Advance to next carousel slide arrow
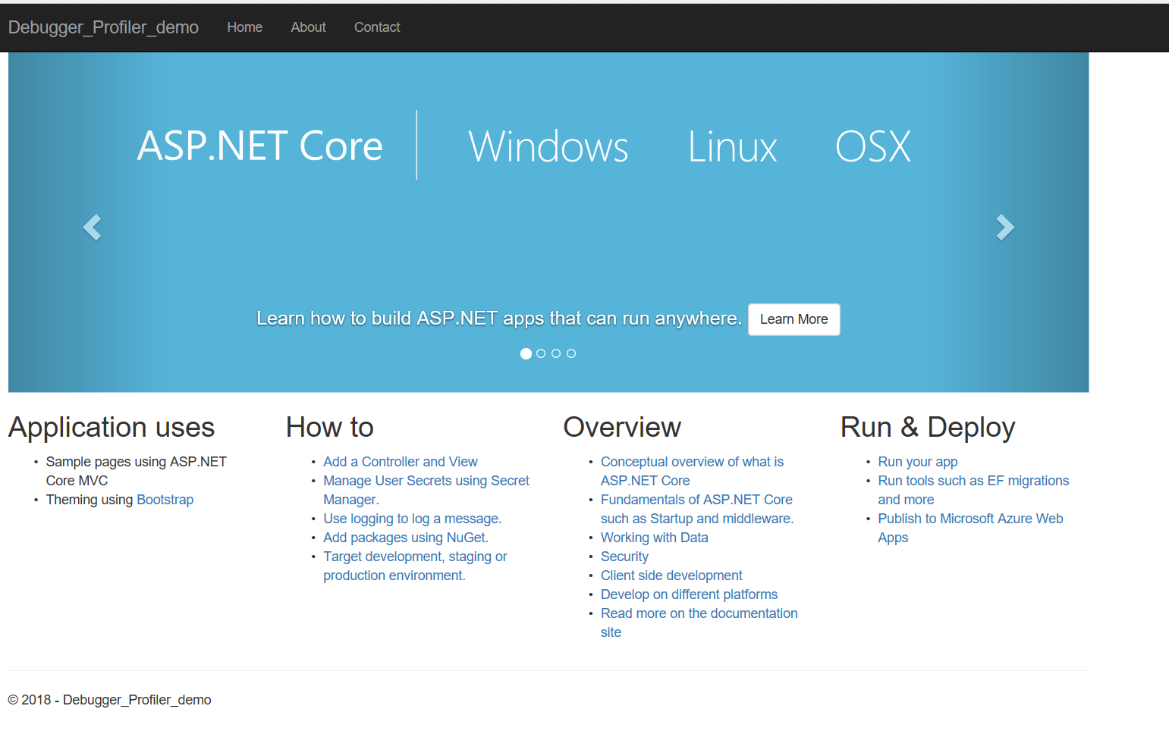The width and height of the screenshot is (1169, 731). pyautogui.click(x=1005, y=227)
